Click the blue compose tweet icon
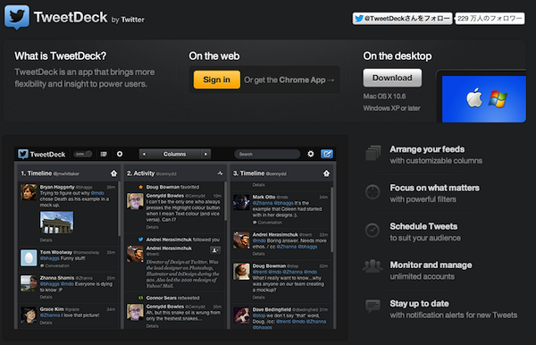Screen dimensions: 536x345 click(x=327, y=154)
